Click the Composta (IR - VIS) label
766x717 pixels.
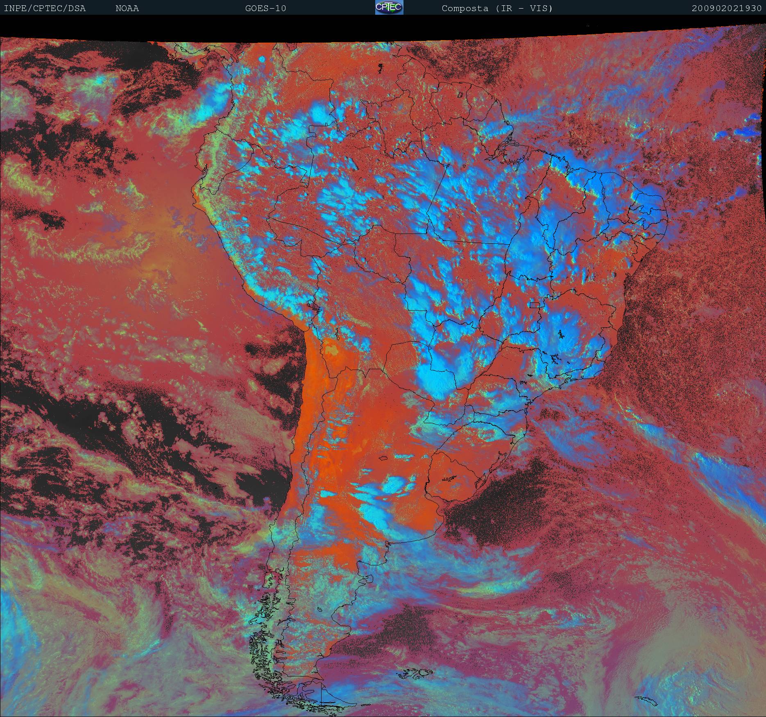pyautogui.click(x=497, y=8)
